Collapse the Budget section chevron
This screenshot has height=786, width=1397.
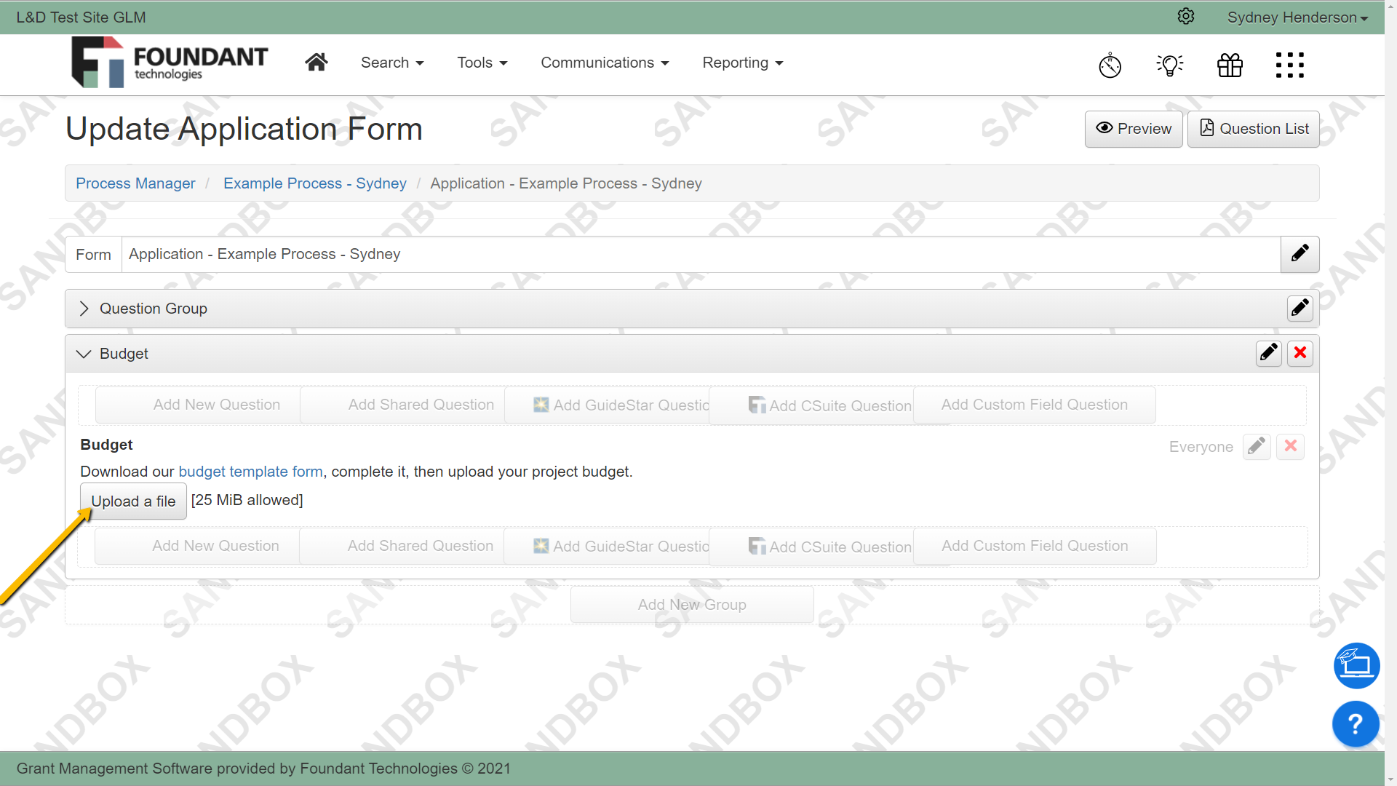click(x=84, y=354)
